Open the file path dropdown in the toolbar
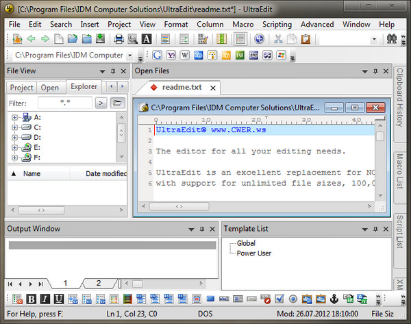411x324 pixels. (x=129, y=55)
